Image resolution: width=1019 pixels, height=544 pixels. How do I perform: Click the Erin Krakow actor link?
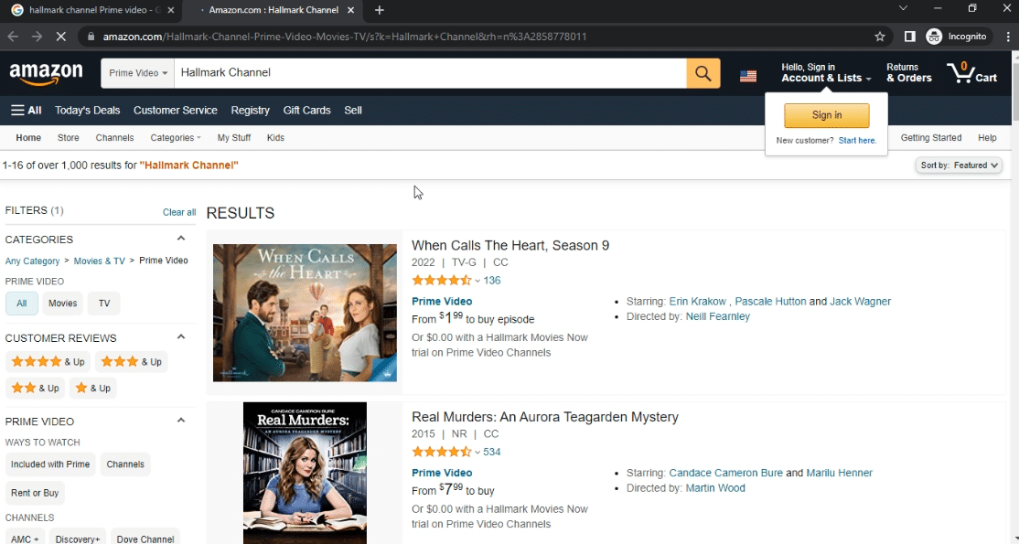pos(697,302)
